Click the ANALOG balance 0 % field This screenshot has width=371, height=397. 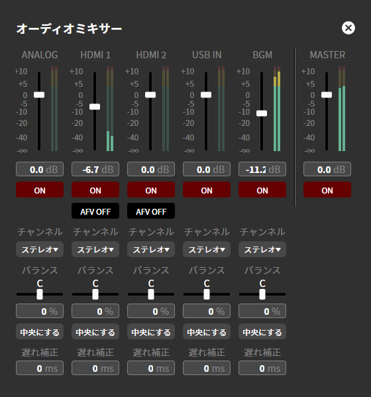40,311
